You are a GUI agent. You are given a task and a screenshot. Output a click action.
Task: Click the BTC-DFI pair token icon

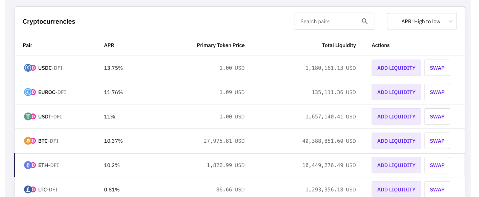pos(30,141)
